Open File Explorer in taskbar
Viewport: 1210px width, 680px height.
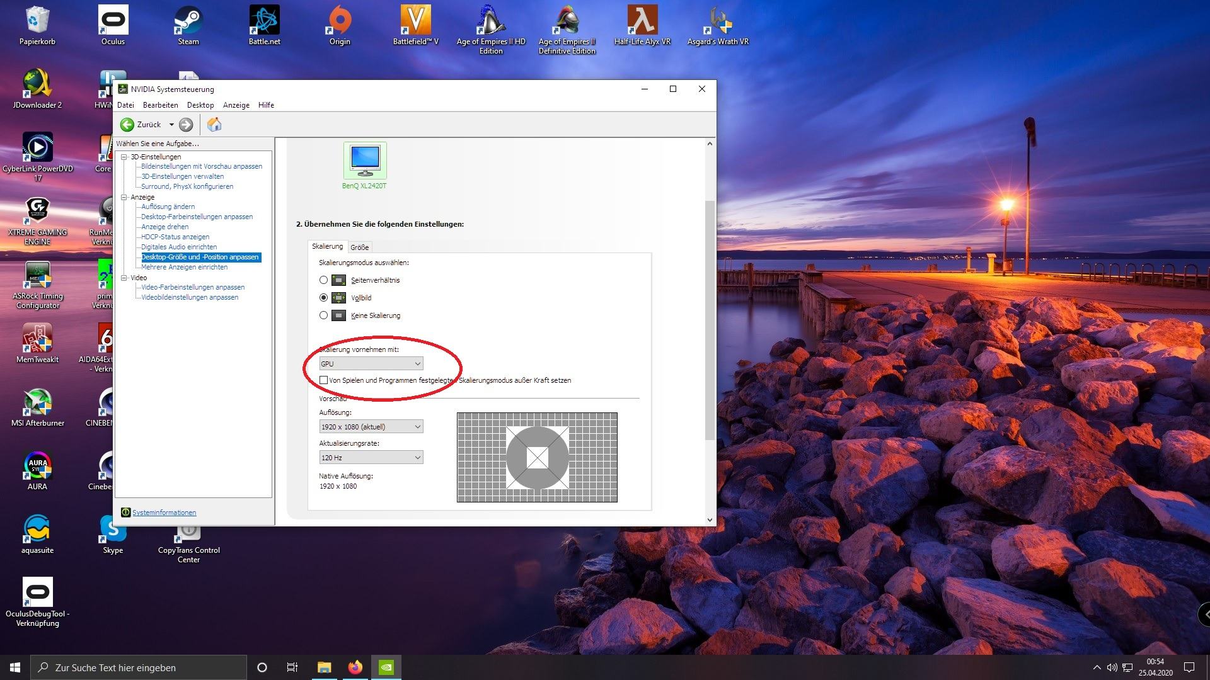[x=324, y=667]
